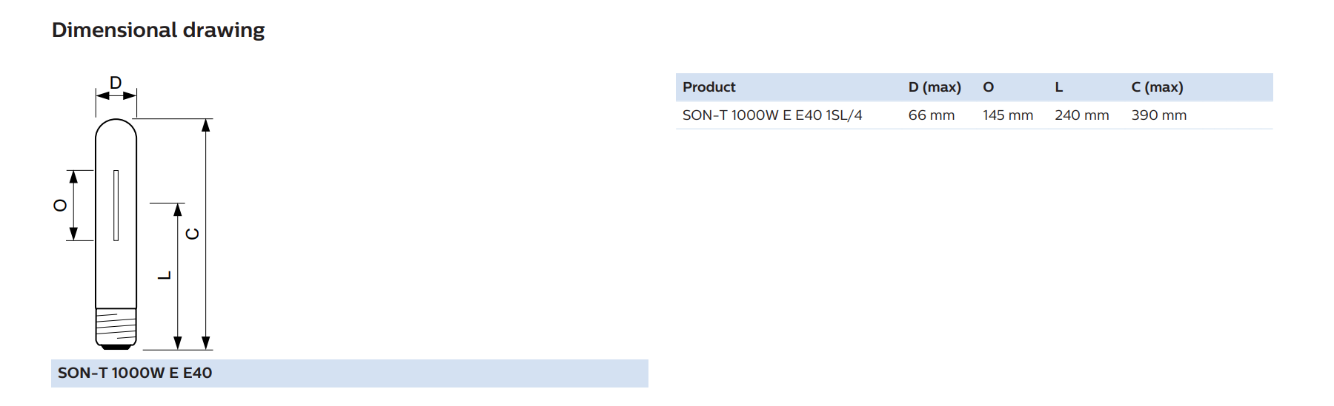Click the Product column header

pos(709,87)
